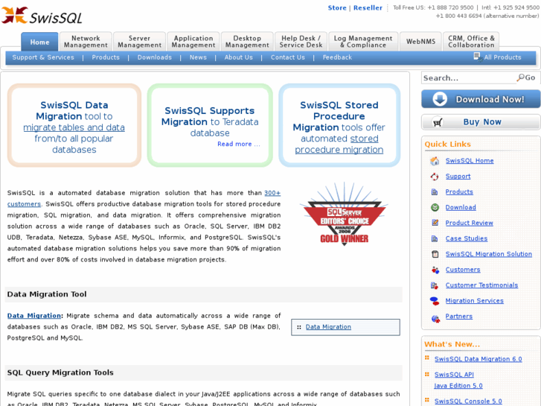Click the people icon beside Customers
This screenshot has height=406, width=541.
435,270
